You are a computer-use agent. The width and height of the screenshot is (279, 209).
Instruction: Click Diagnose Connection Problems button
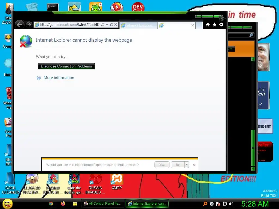66,66
